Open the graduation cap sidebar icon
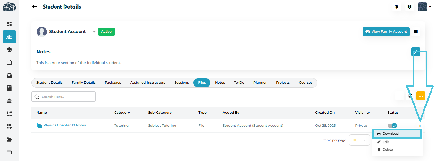This screenshot has width=436, height=161. pyautogui.click(x=9, y=50)
